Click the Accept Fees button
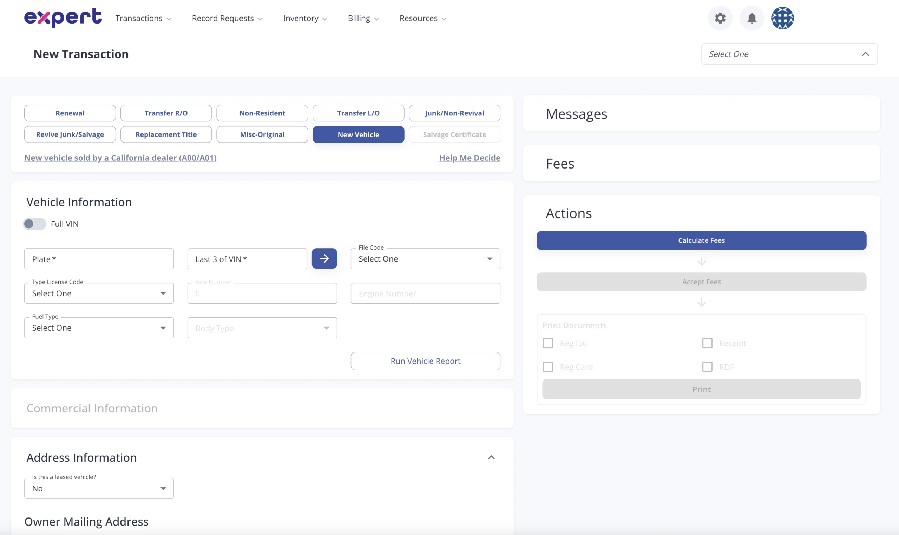The height and width of the screenshot is (535, 899). 701,282
